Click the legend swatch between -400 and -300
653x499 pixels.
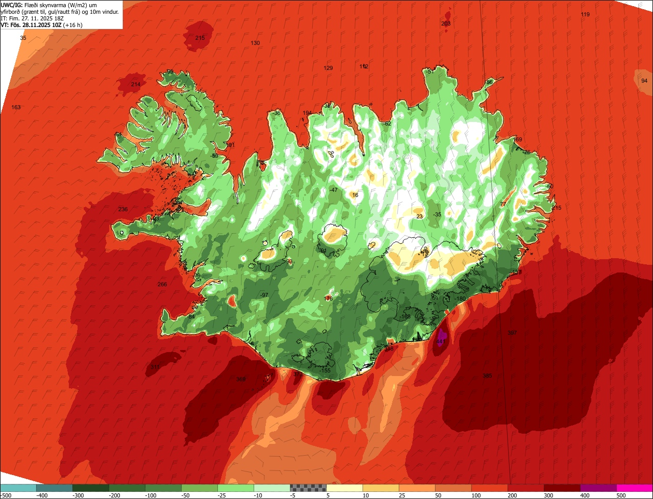pyautogui.click(x=55, y=487)
